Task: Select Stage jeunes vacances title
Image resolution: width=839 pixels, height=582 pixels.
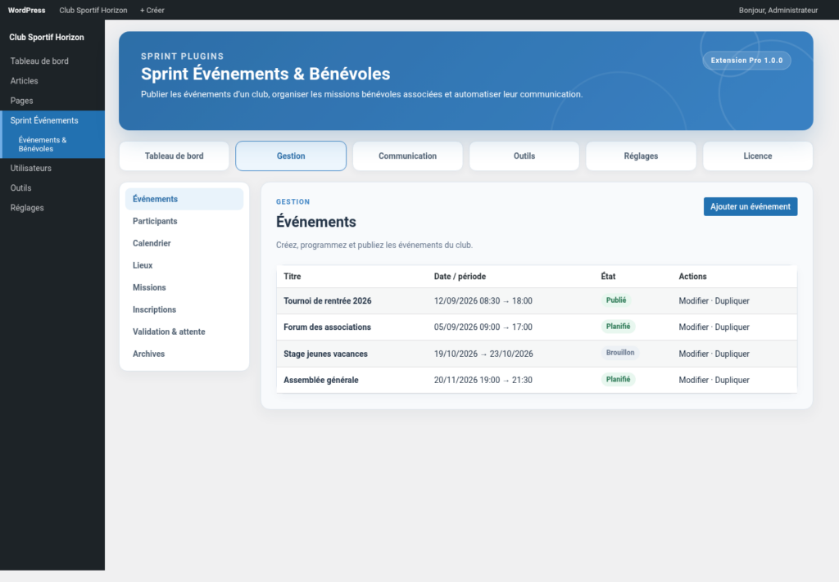Action: [325, 354]
